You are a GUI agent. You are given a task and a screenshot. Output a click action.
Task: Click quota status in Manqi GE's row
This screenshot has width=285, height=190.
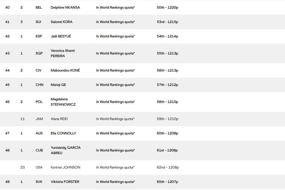pyautogui.click(x=115, y=85)
